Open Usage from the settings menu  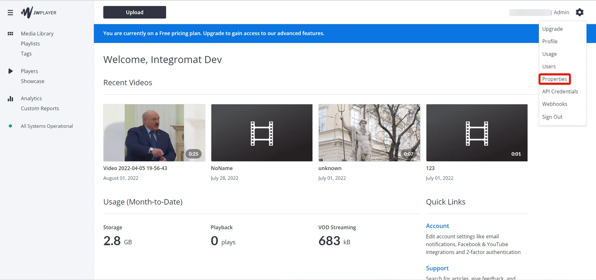click(549, 54)
